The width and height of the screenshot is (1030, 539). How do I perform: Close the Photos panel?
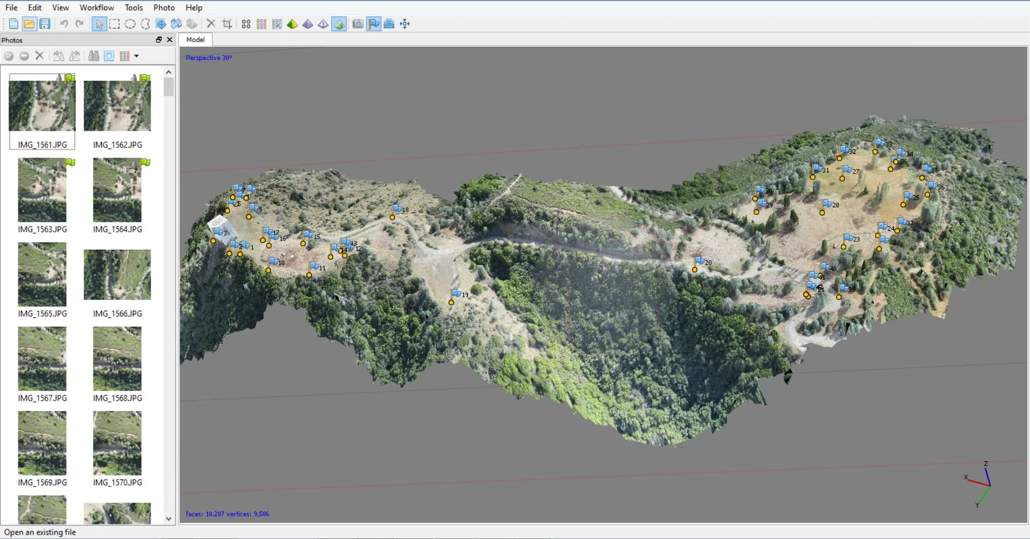(170, 40)
